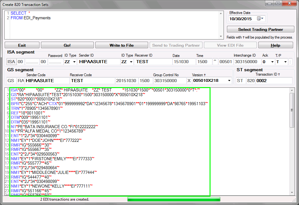The height and width of the screenshot is (205, 299).
Task: Open Help
Action: coord(275,45)
